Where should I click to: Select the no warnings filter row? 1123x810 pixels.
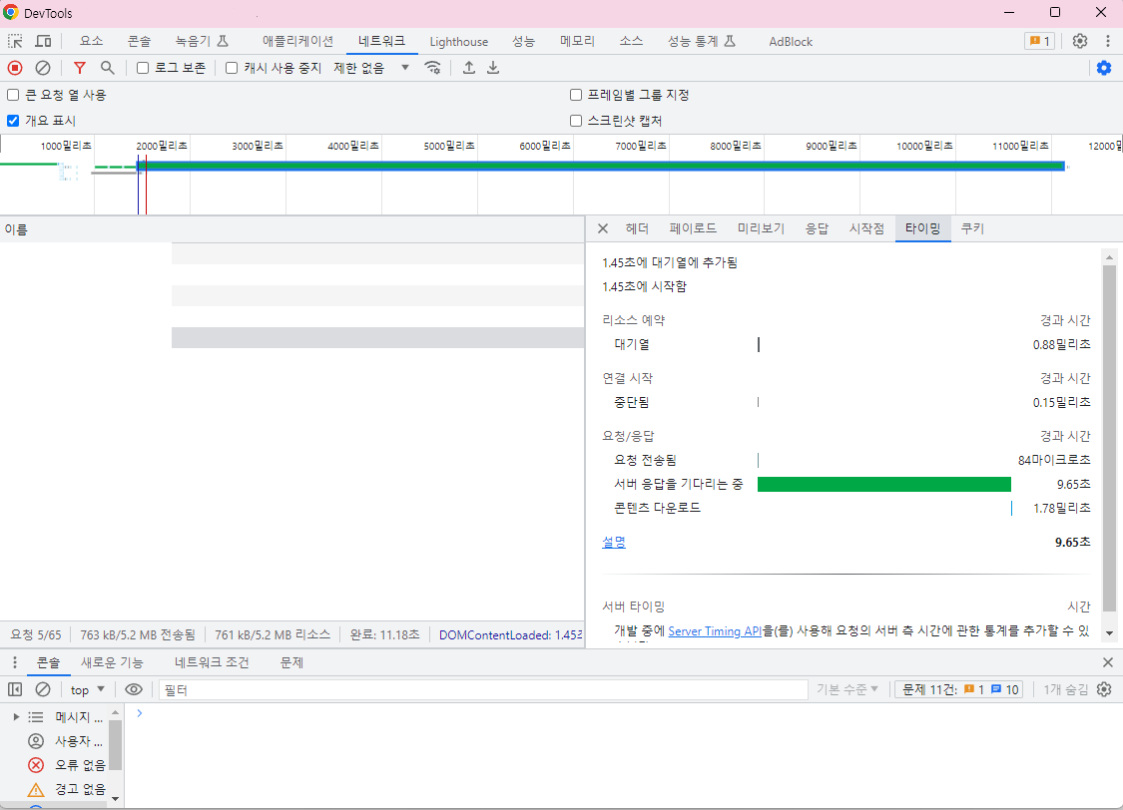tap(66, 789)
